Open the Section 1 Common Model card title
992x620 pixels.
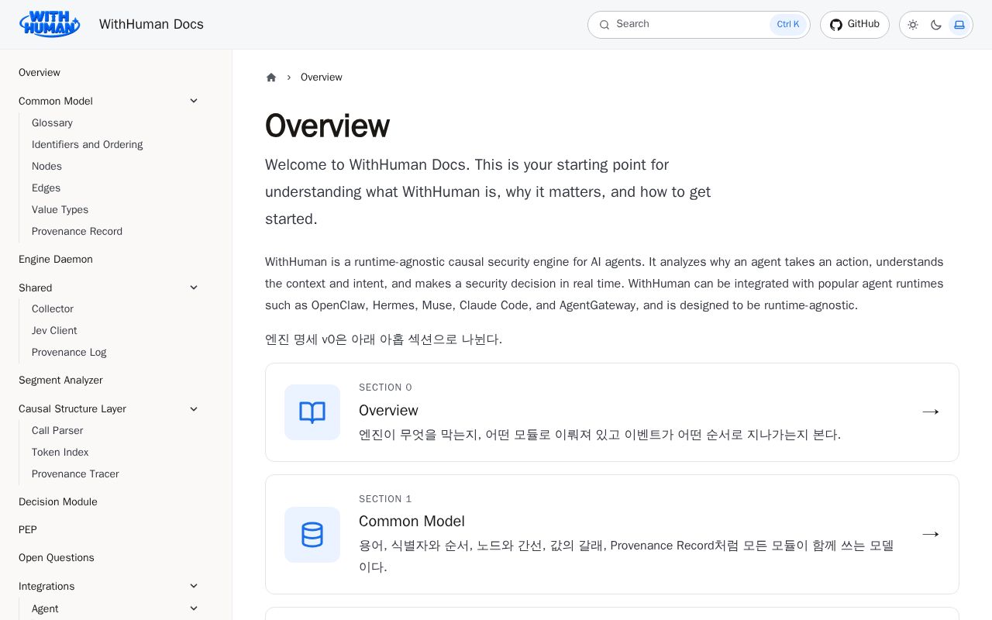point(412,522)
